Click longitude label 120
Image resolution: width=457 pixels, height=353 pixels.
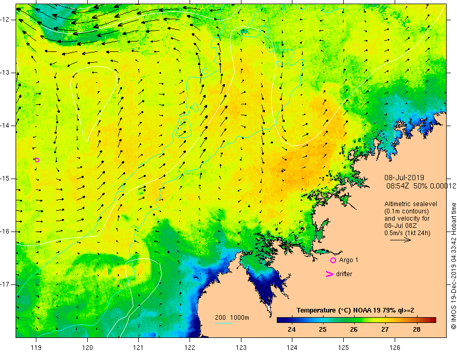click(x=87, y=347)
